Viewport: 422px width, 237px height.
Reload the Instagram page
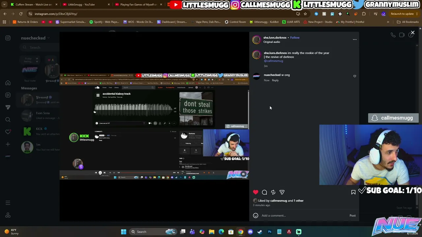(21, 14)
